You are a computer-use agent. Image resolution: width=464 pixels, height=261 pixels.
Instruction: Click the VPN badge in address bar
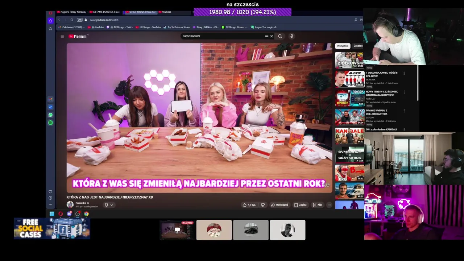point(80,20)
